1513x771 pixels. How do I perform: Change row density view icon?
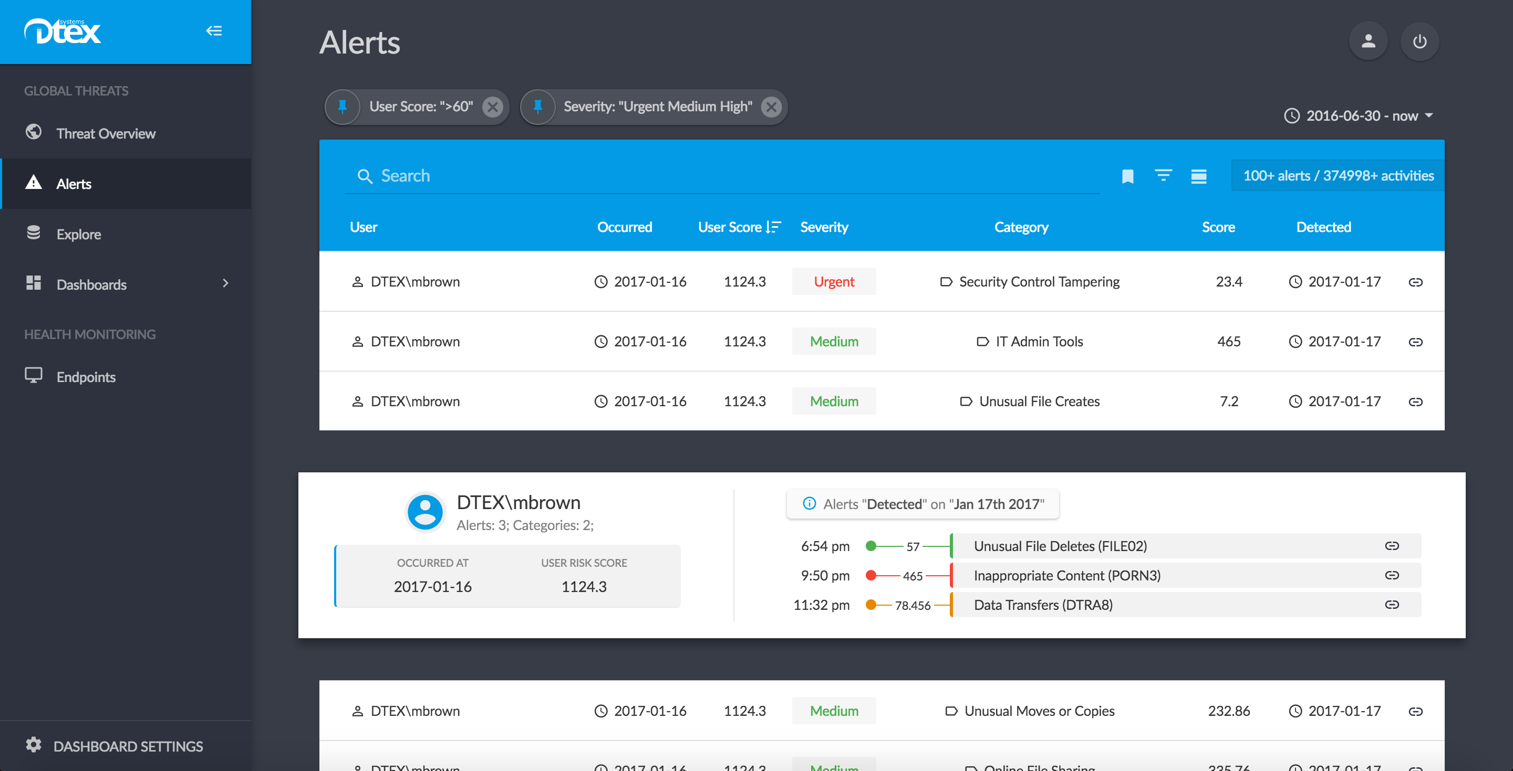tap(1199, 176)
